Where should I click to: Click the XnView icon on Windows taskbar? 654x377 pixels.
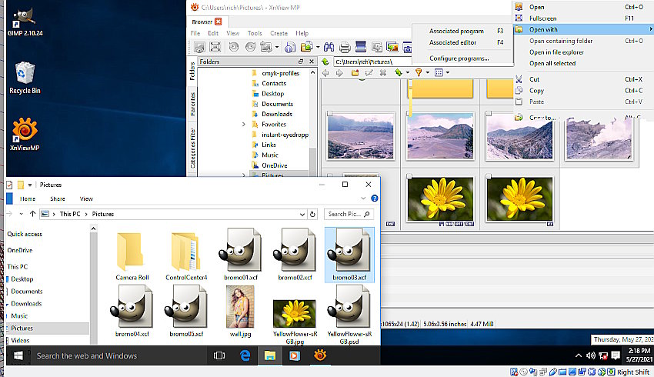point(319,355)
